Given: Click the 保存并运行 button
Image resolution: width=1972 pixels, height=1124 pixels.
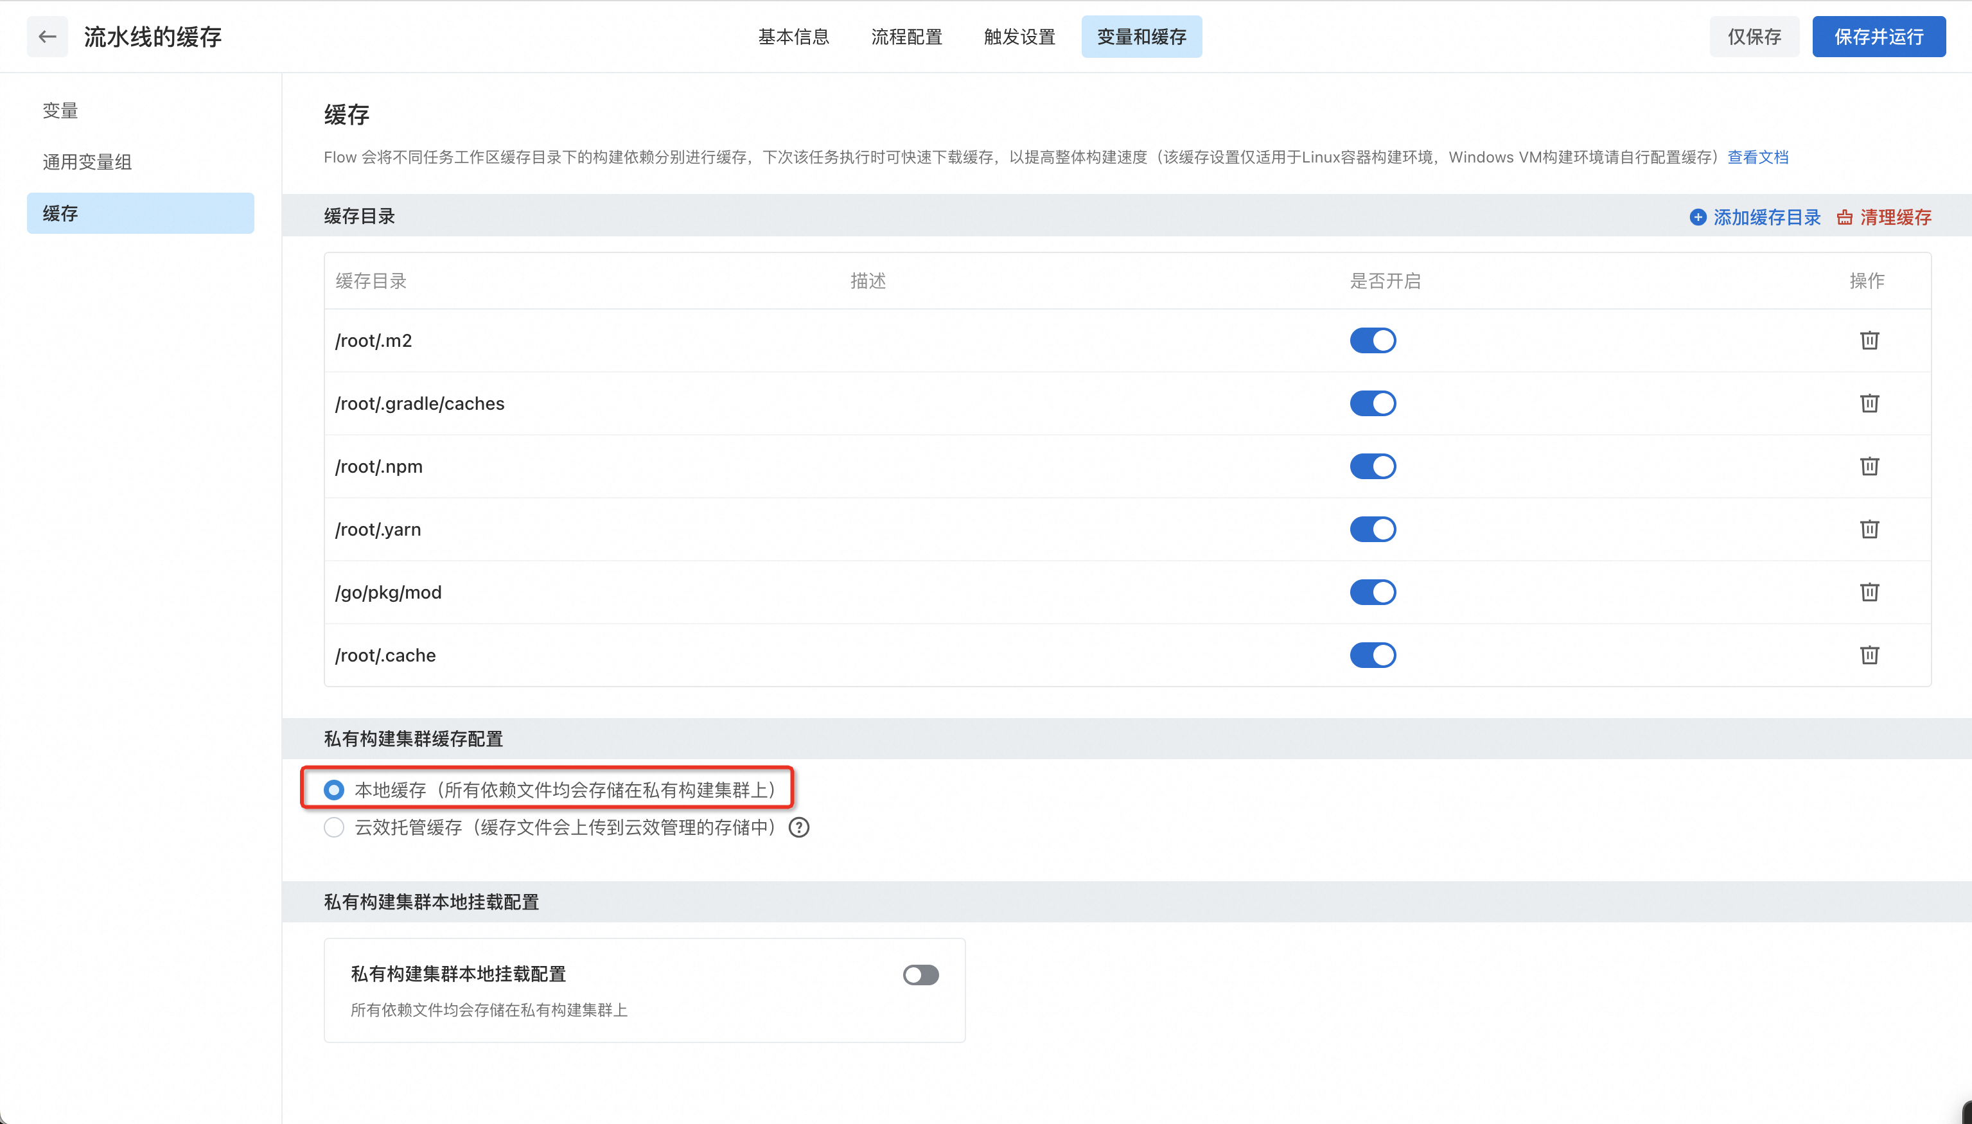Looking at the screenshot, I should (x=1879, y=36).
